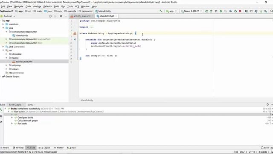The image size is (273, 154).
Task: Open the Code menu
Action: pyautogui.click(x=28, y=6)
